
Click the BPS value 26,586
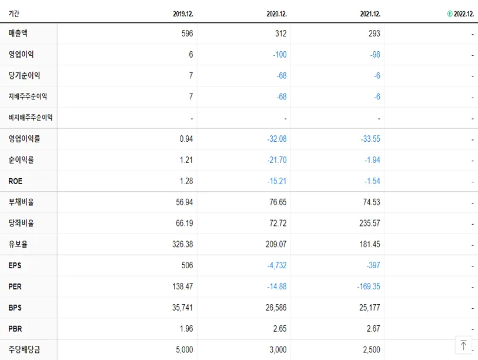pos(276,308)
